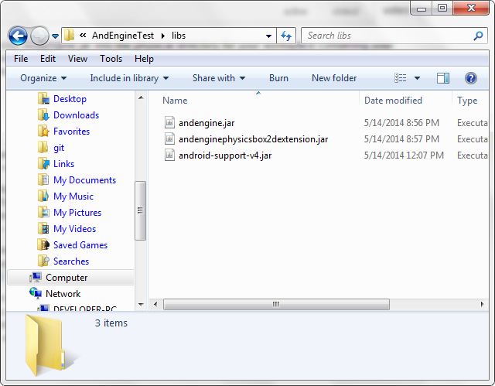Image resolution: width=495 pixels, height=386 pixels.
Task: Click the android-support-v4.jar file name
Action: (x=225, y=155)
